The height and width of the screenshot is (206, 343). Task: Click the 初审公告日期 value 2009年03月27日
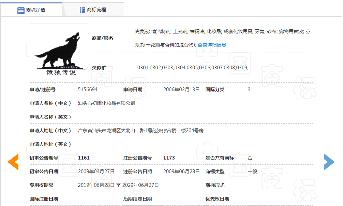[x=96, y=171]
